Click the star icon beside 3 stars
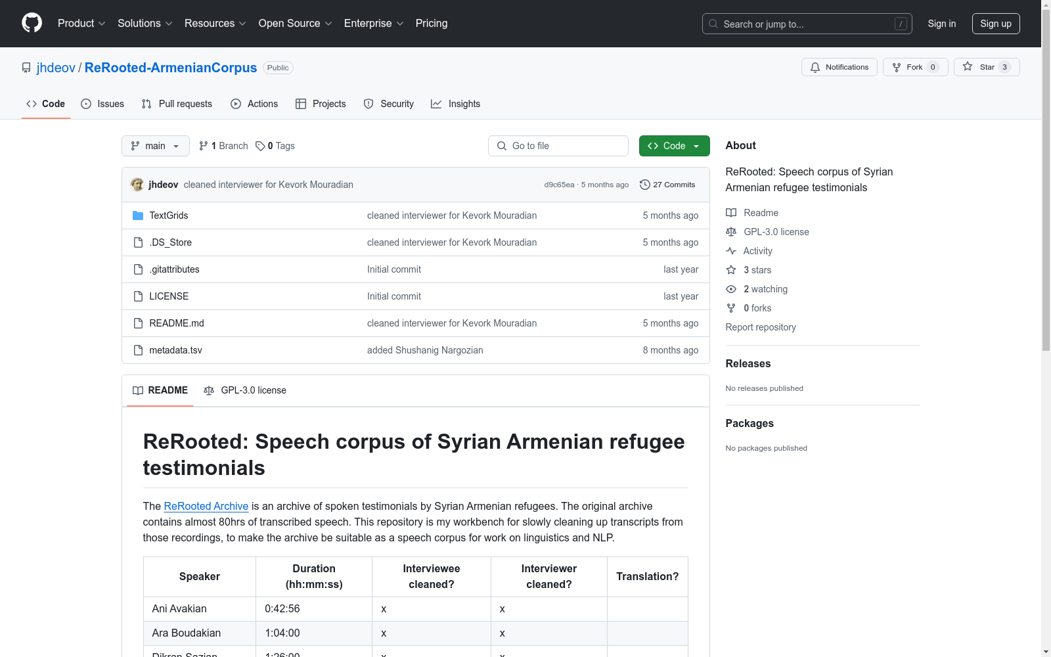 731,270
